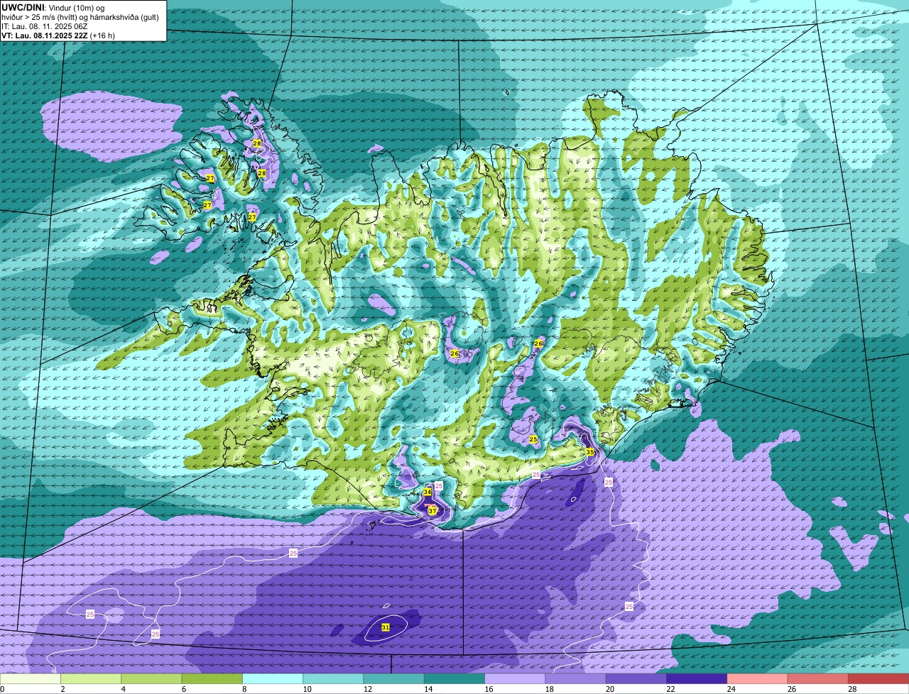Click the 'IT: Lau. 08. 11. 2025 06Z' line
Viewport: 909px width, 694px height.
point(45,26)
